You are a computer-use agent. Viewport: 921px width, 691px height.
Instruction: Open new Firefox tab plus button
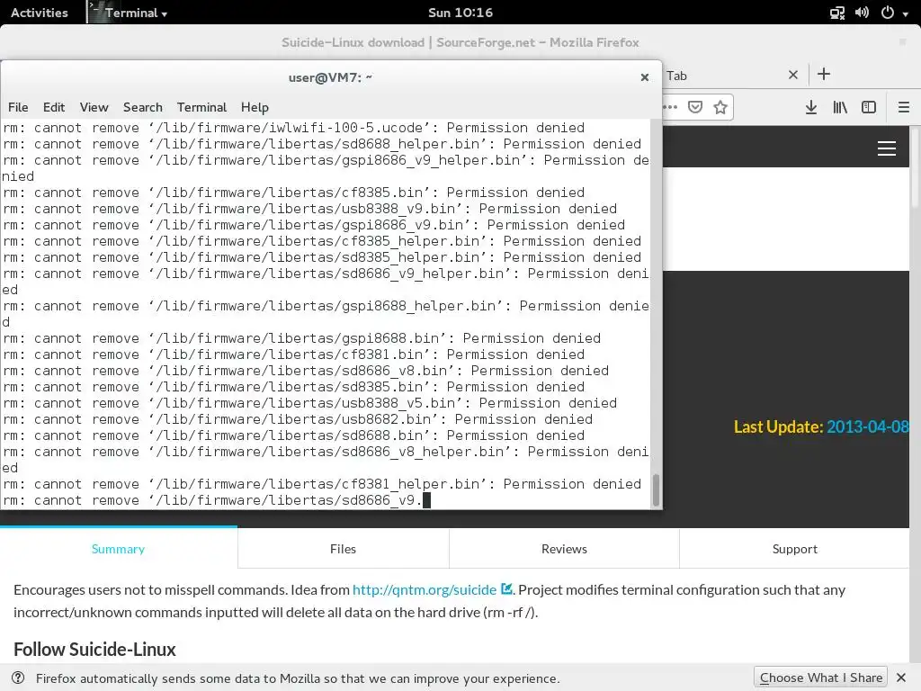click(x=824, y=74)
